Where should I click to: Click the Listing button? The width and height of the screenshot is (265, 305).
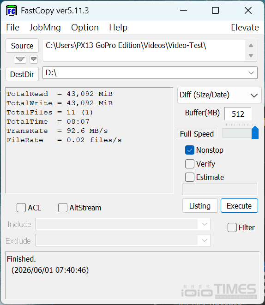point(200,206)
